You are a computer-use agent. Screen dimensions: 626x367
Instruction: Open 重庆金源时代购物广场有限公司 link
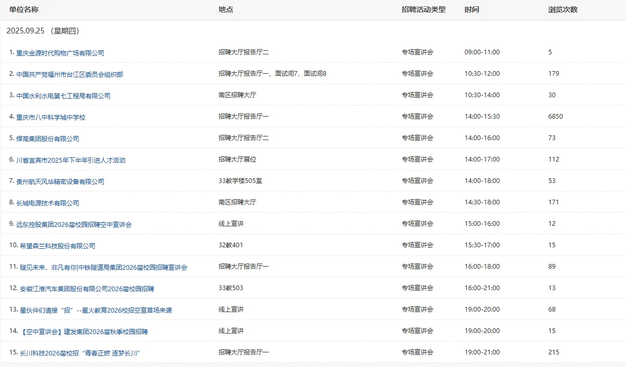click(x=60, y=53)
